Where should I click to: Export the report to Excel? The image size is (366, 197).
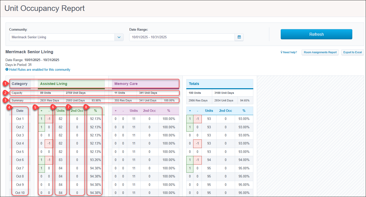[353, 52]
